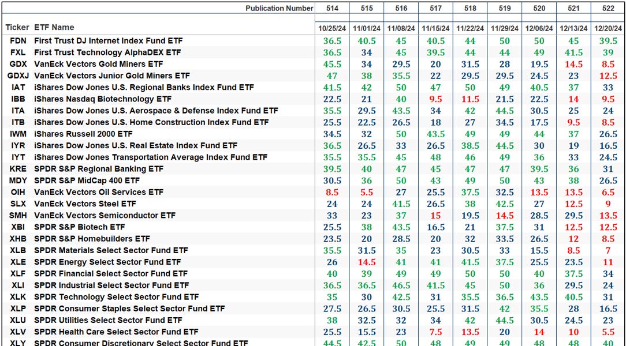Image resolution: width=626 pixels, height=346 pixels.
Task: Click SPDR S&P Regional Banking ETF name
Action: [x=99, y=169]
